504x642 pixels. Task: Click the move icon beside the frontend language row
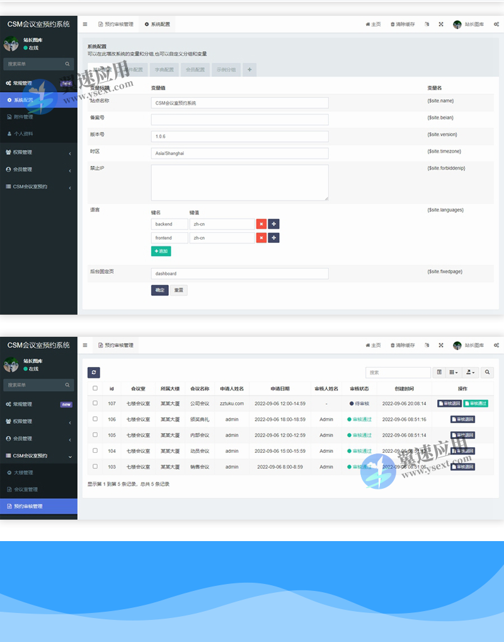[274, 238]
